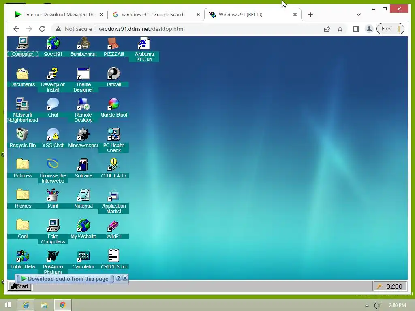Reload the current page
This screenshot has width=415, height=311.
point(42,29)
